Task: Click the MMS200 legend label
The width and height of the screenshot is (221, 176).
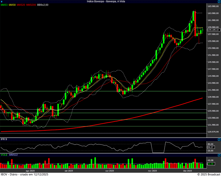Action: point(31,5)
